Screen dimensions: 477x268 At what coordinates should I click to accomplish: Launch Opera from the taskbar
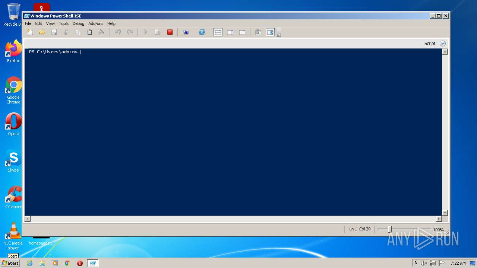click(x=80, y=263)
